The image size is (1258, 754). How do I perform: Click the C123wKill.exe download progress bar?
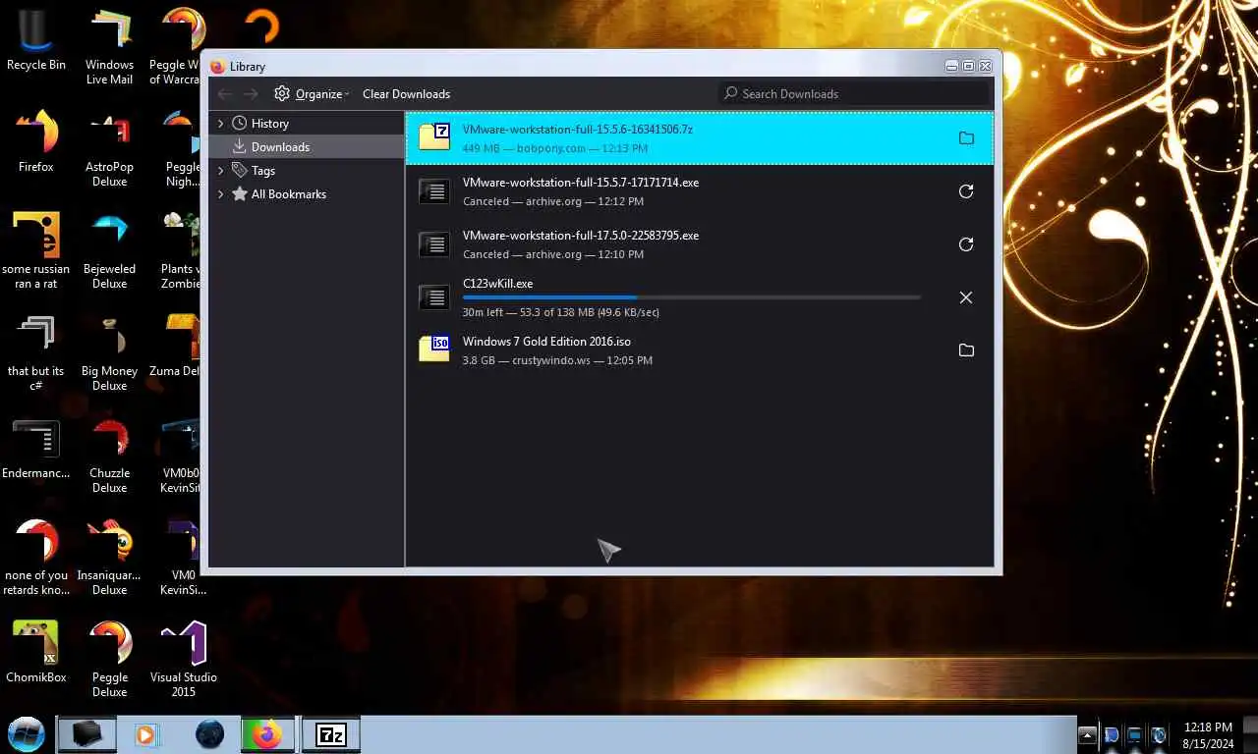692,297
